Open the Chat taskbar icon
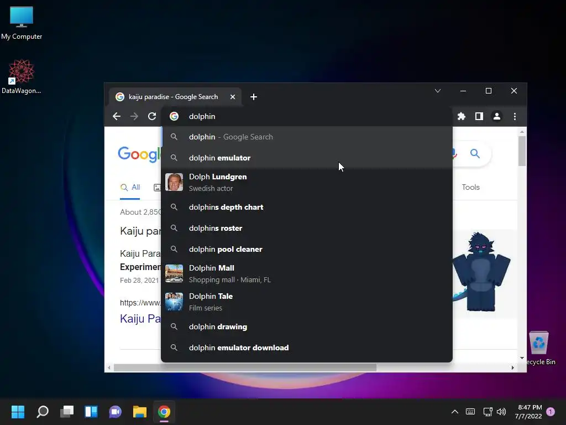 [x=115, y=412]
